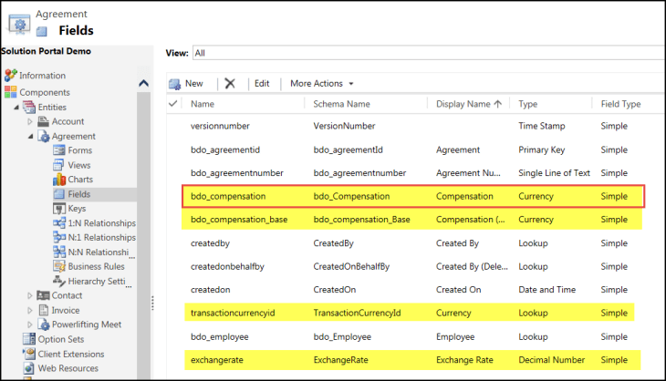
Task: Click the Keys icon in tree
Action: (x=59, y=209)
